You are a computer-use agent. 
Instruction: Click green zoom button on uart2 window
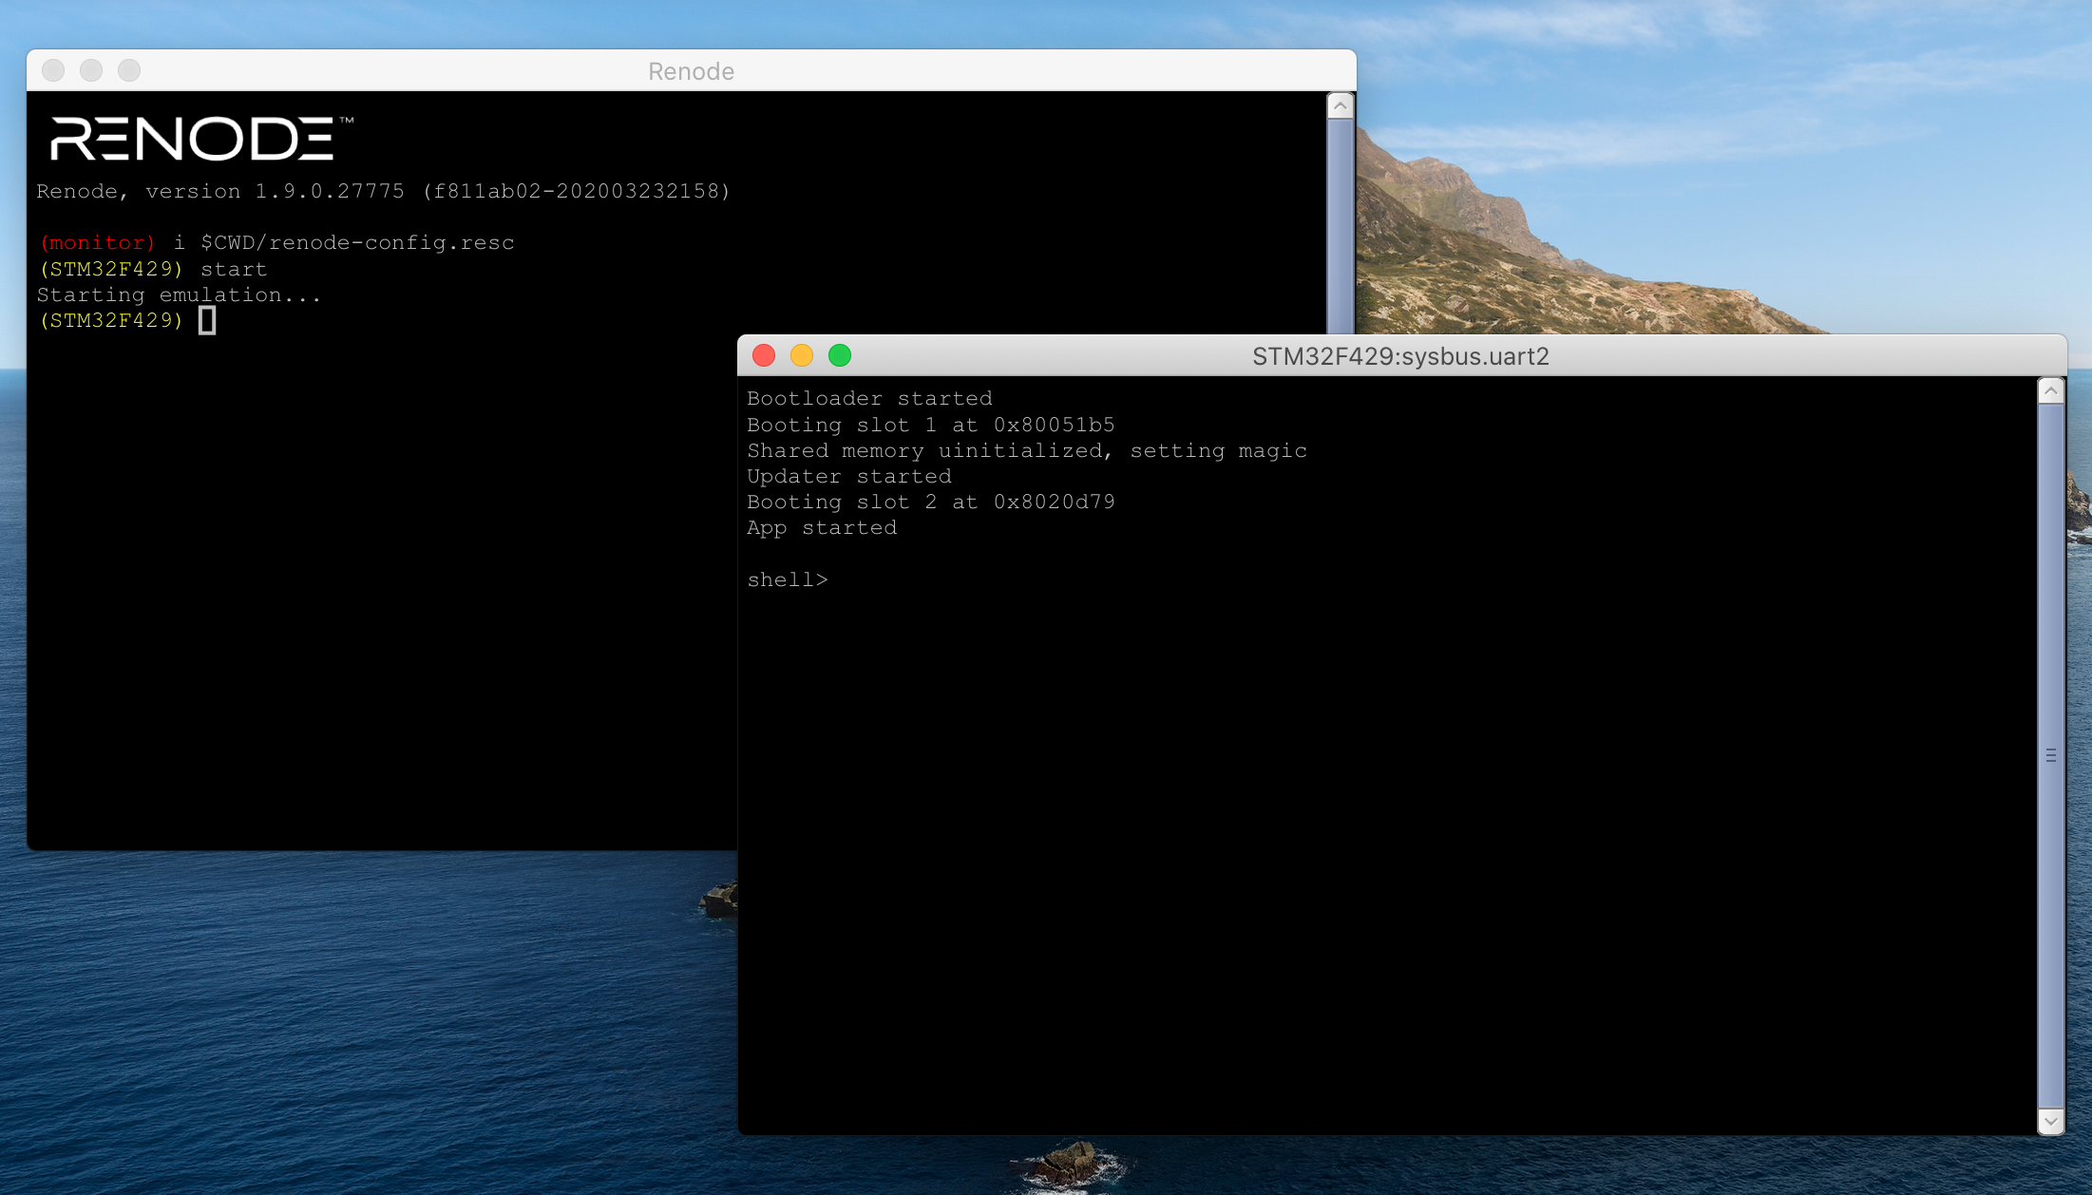[840, 355]
